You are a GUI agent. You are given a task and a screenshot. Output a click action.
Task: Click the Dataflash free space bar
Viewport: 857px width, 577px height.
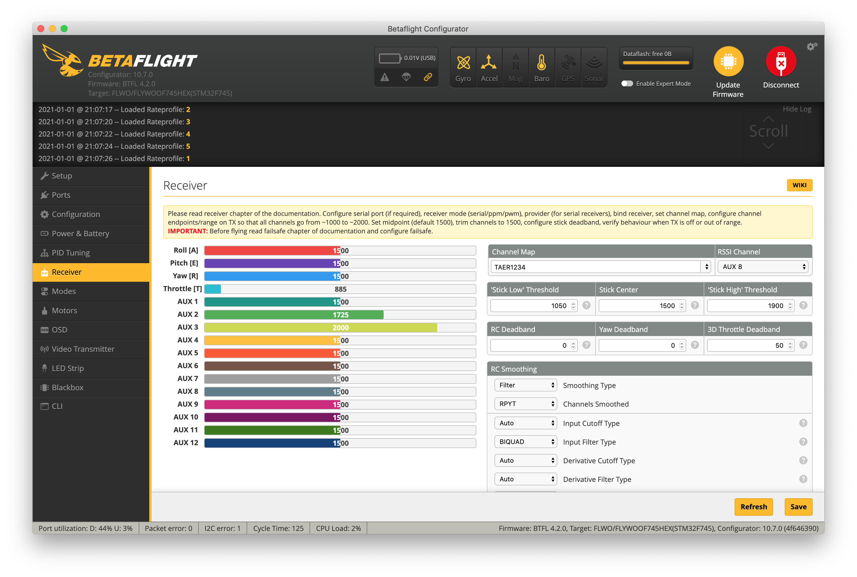pyautogui.click(x=656, y=63)
